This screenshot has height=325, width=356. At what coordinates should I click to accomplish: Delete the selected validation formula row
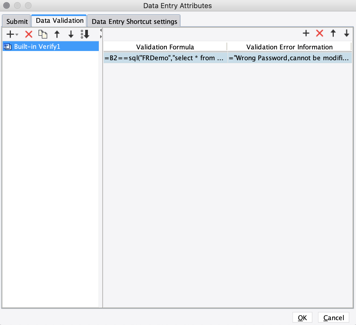320,33
